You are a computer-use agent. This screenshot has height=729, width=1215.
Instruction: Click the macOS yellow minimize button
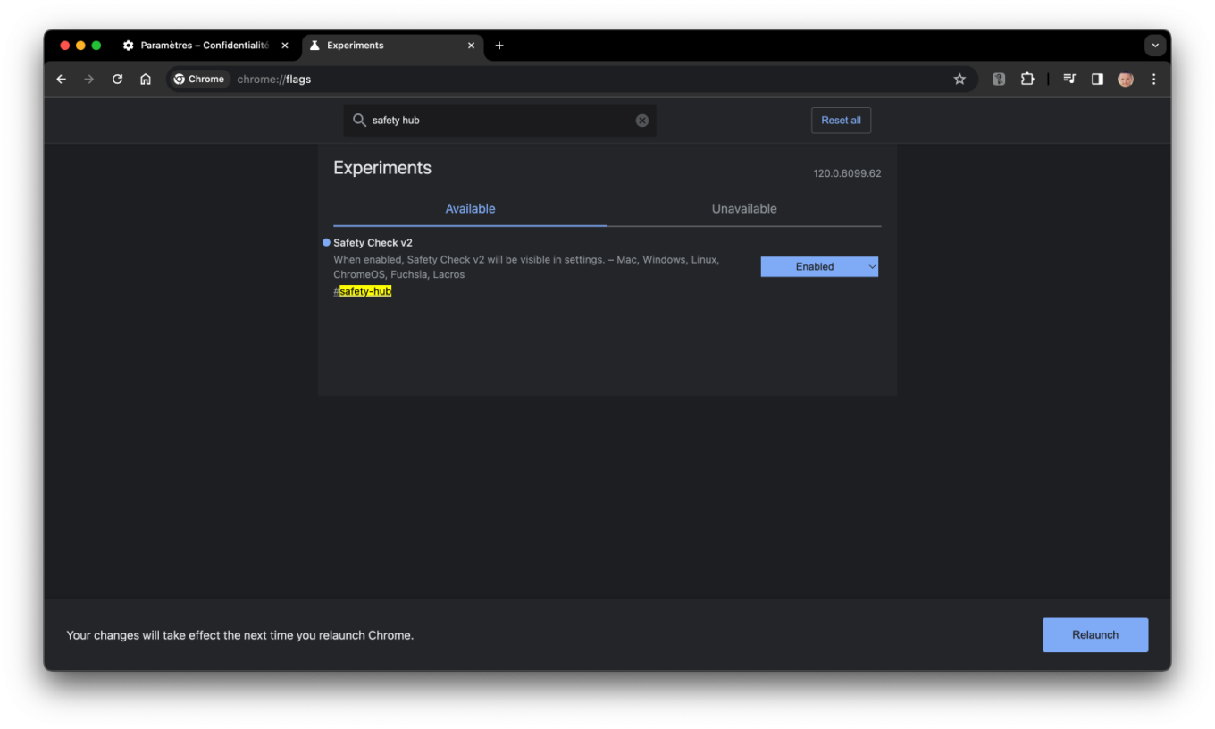click(x=80, y=46)
